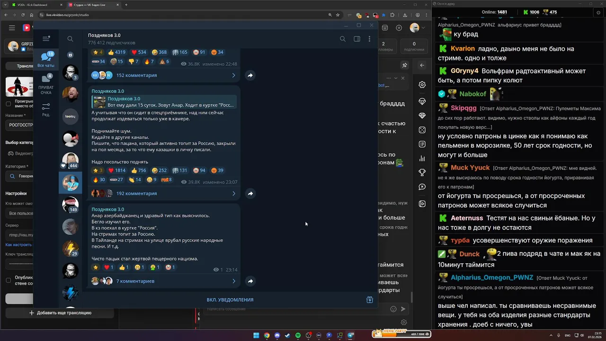Click the plus create icon in VK header

pos(399,28)
